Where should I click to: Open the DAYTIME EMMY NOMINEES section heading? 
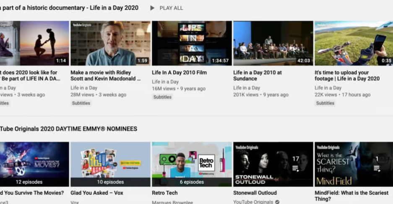[x=68, y=129]
